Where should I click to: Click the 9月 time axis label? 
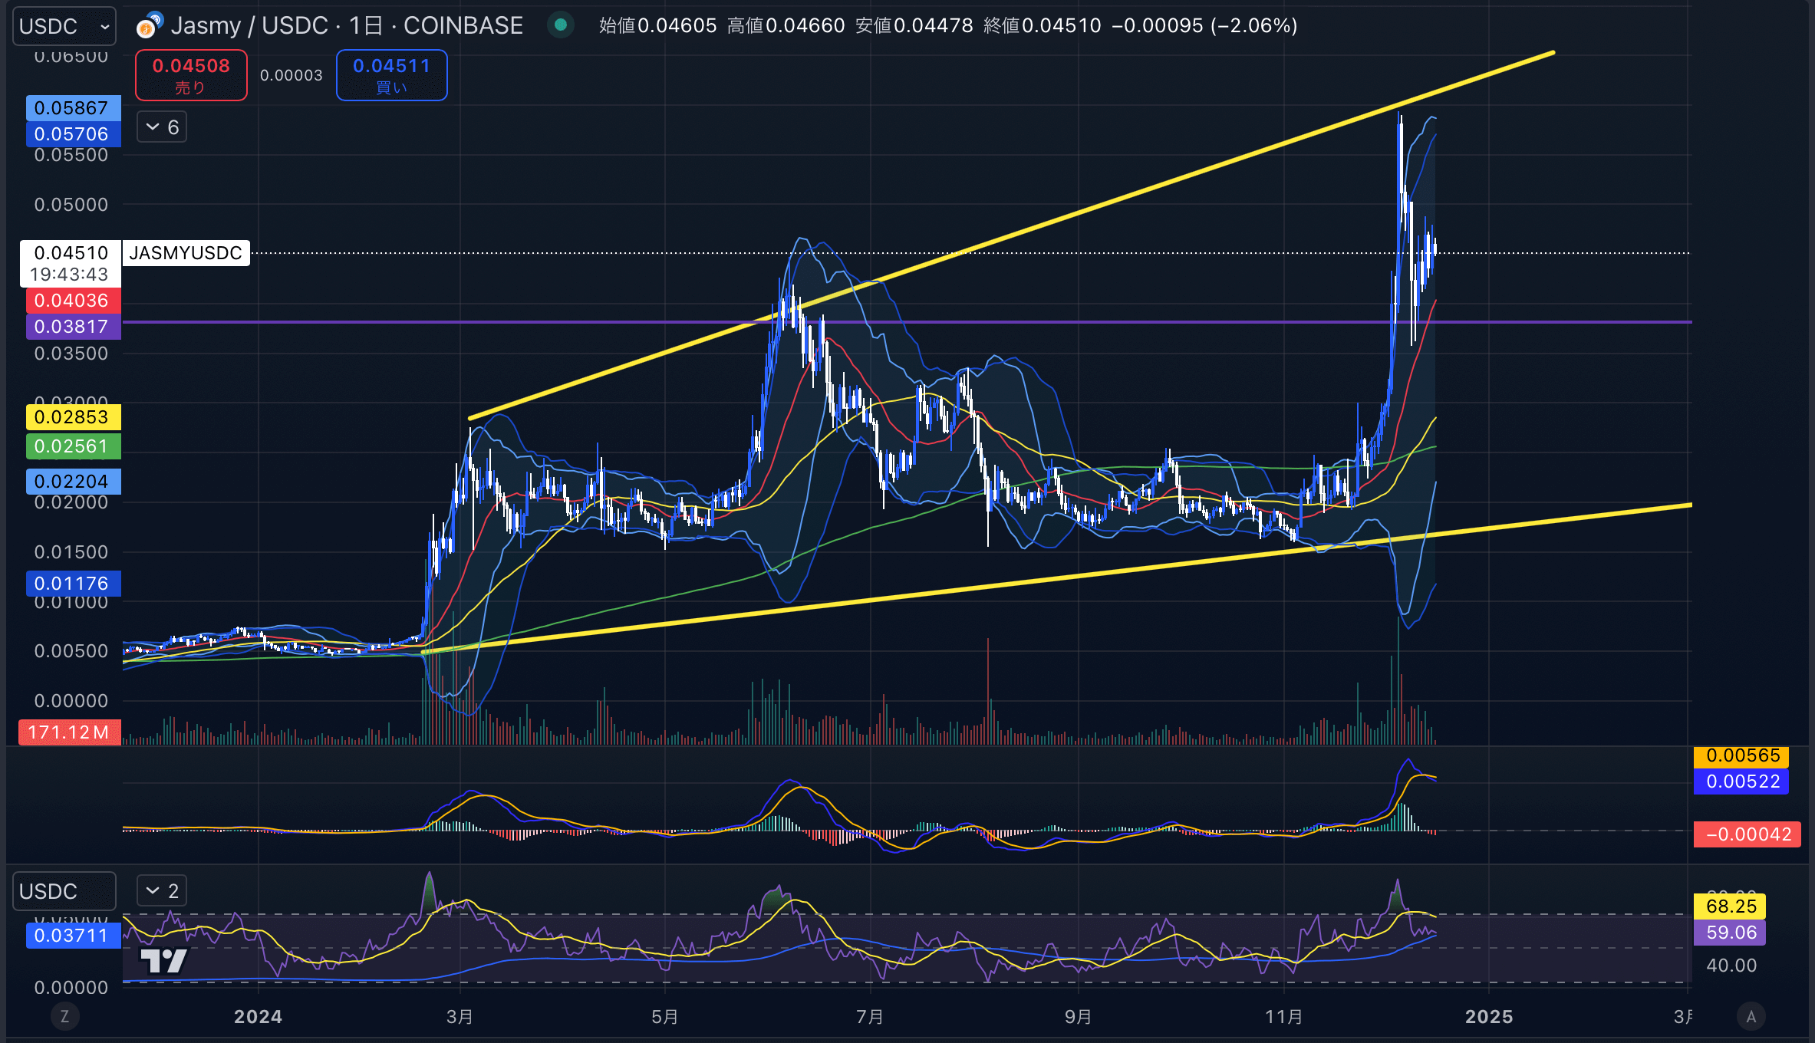coord(1078,1017)
